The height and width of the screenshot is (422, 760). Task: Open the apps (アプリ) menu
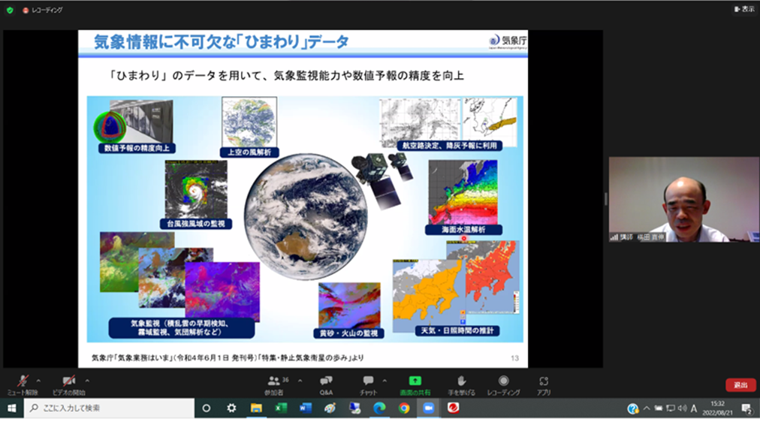point(544,384)
